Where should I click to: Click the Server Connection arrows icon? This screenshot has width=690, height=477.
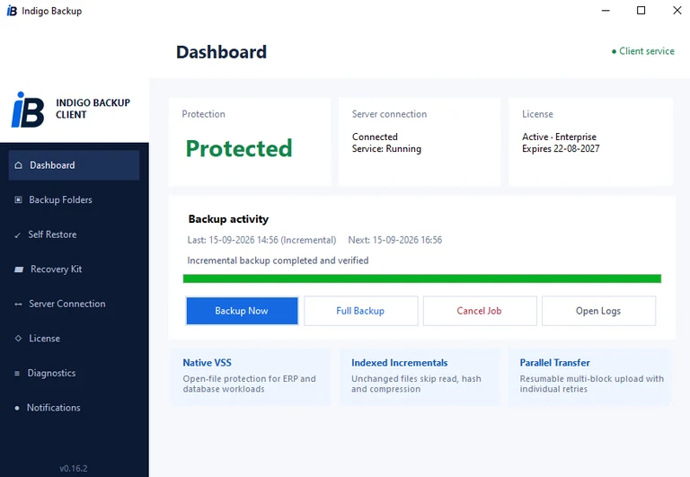tap(18, 304)
